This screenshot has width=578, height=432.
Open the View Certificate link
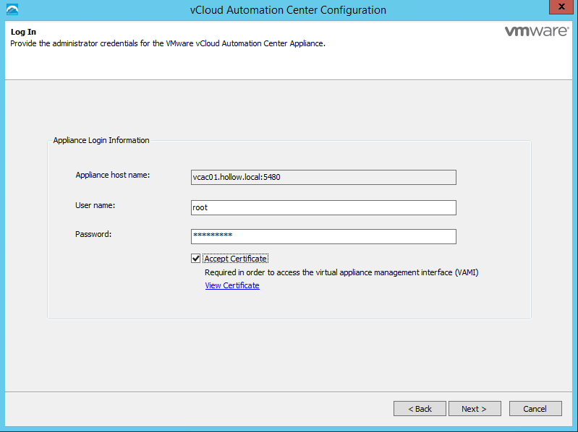(232, 285)
